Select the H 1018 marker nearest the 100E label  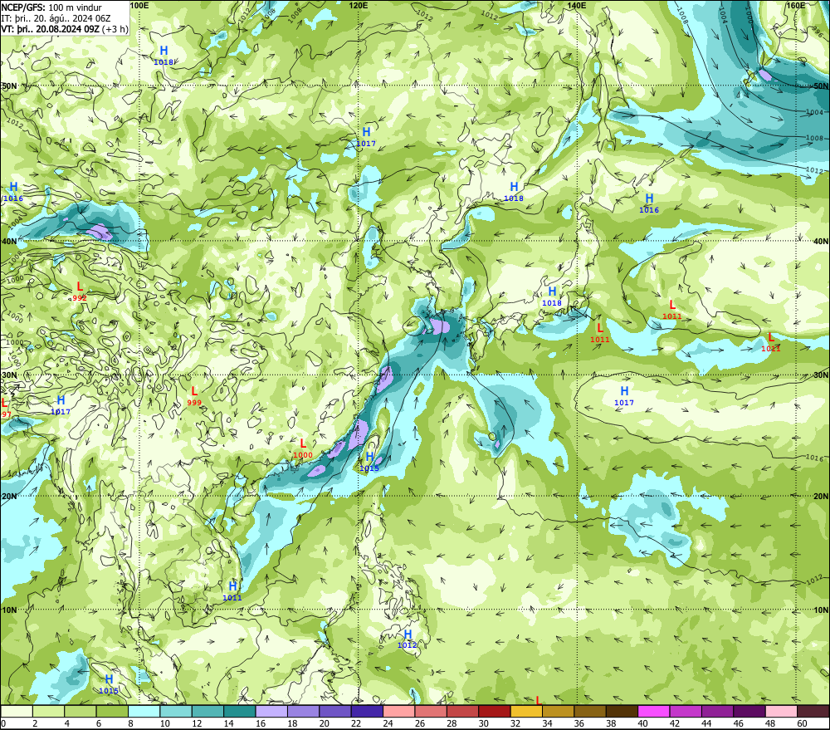point(164,56)
